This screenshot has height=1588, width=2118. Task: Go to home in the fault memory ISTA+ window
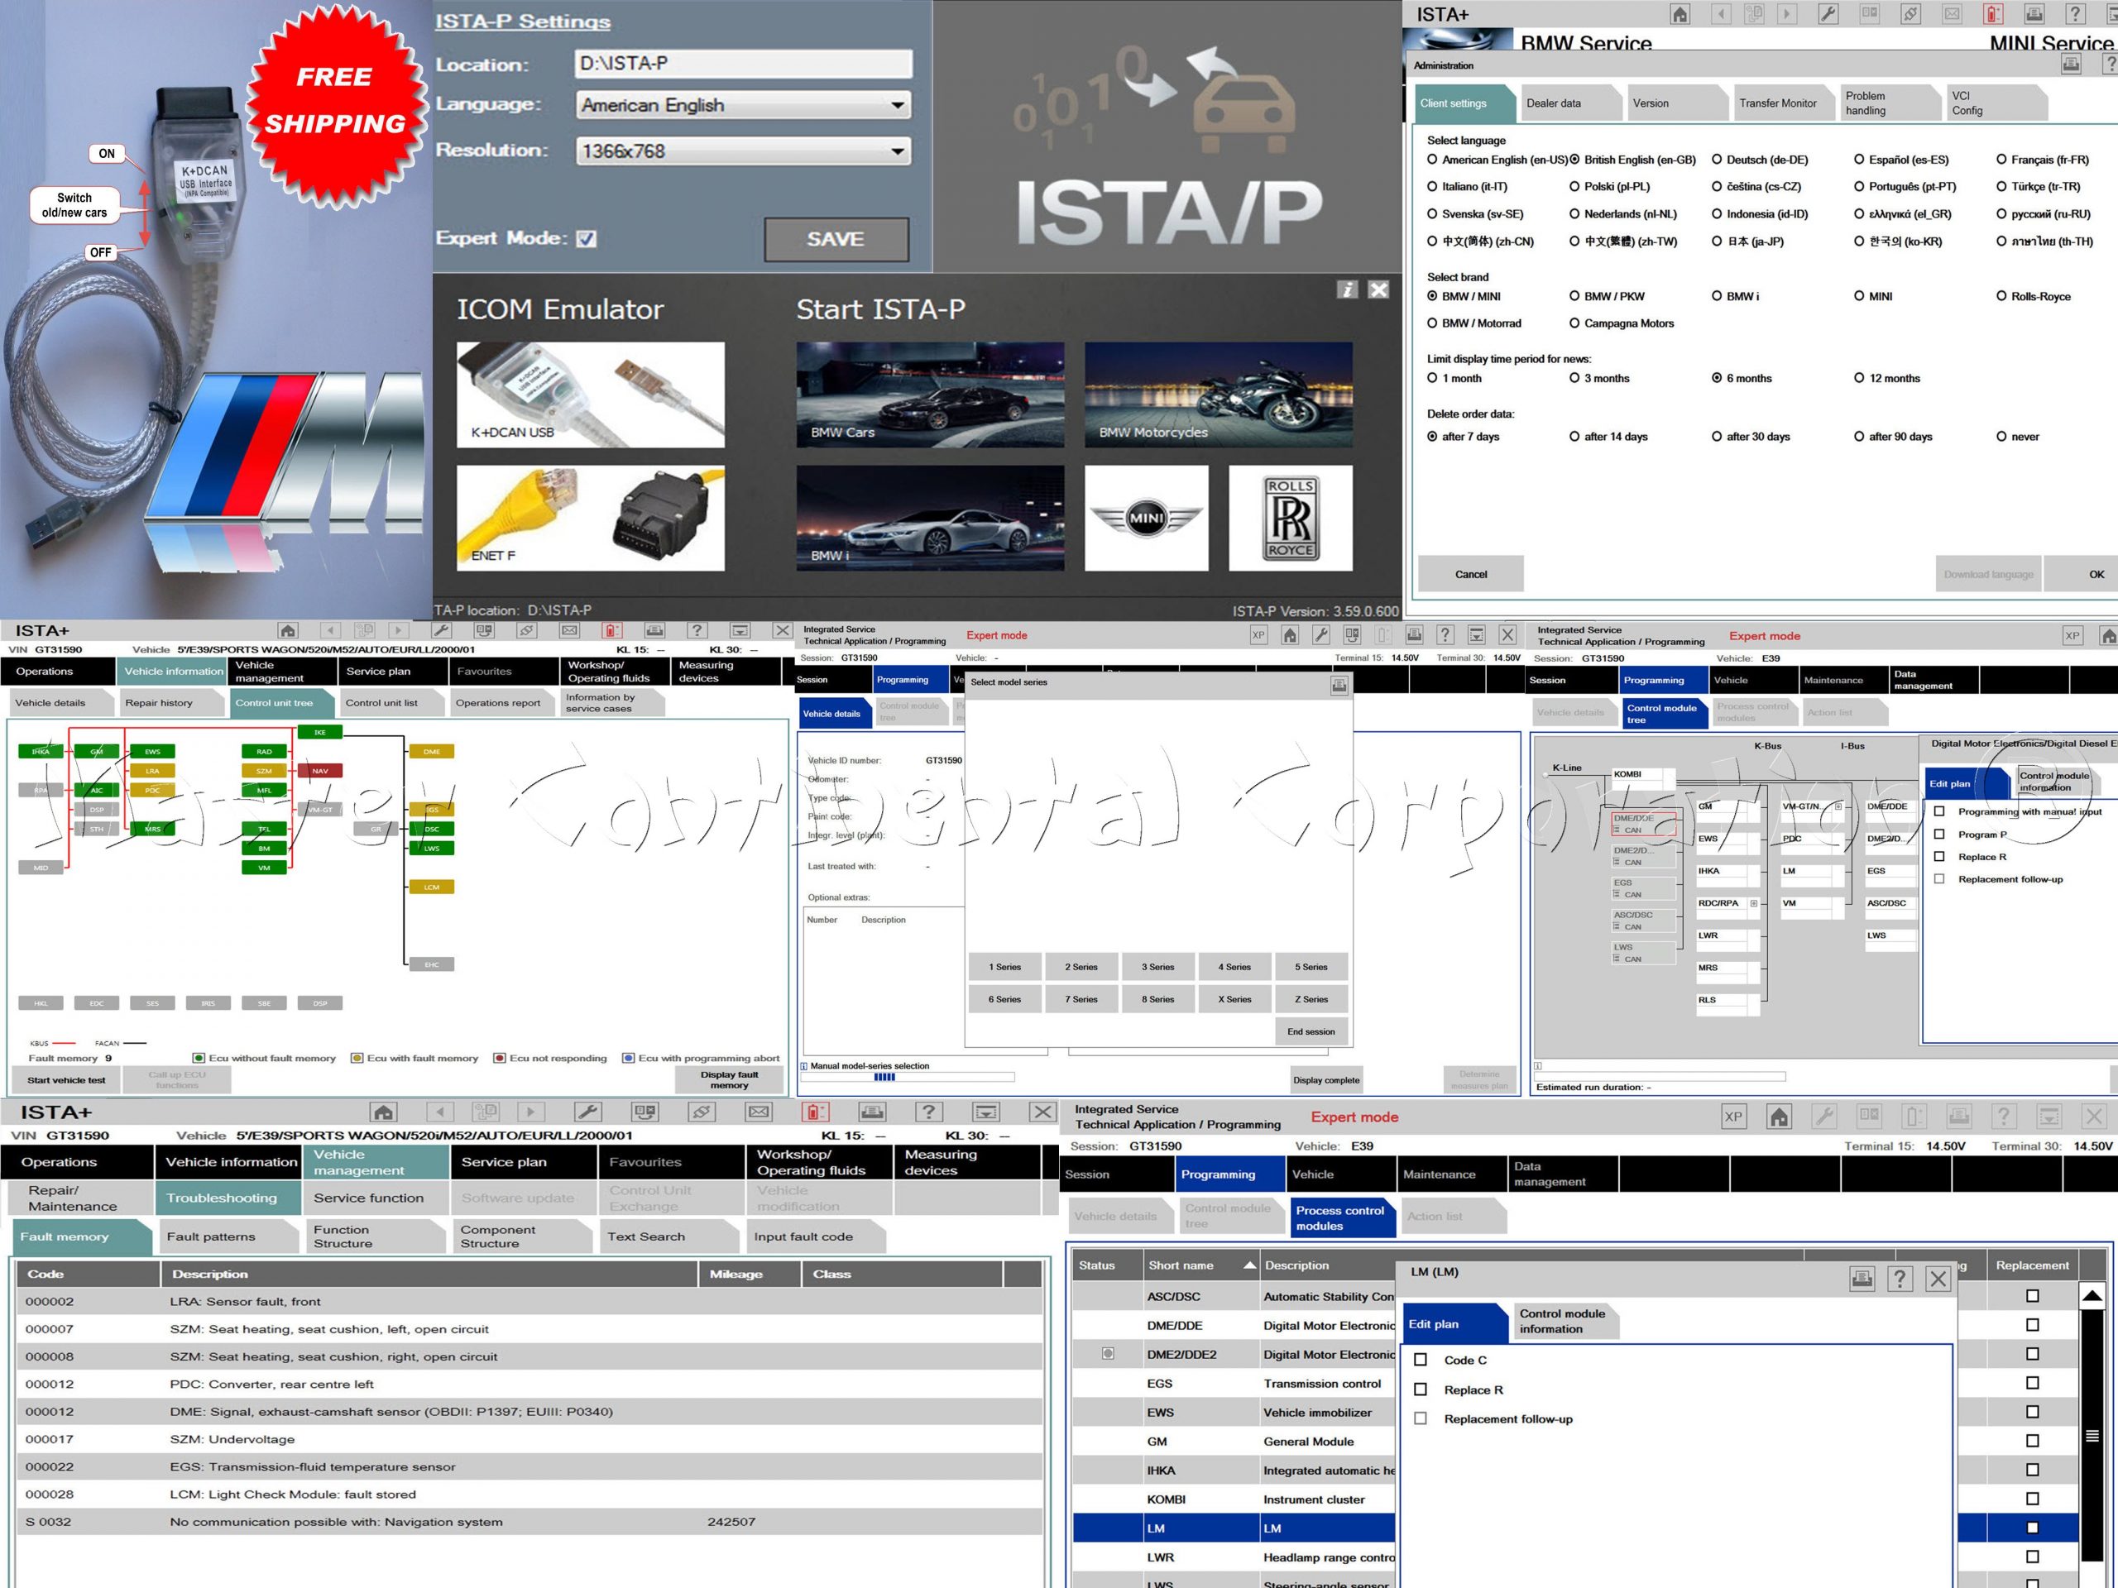click(x=383, y=1112)
